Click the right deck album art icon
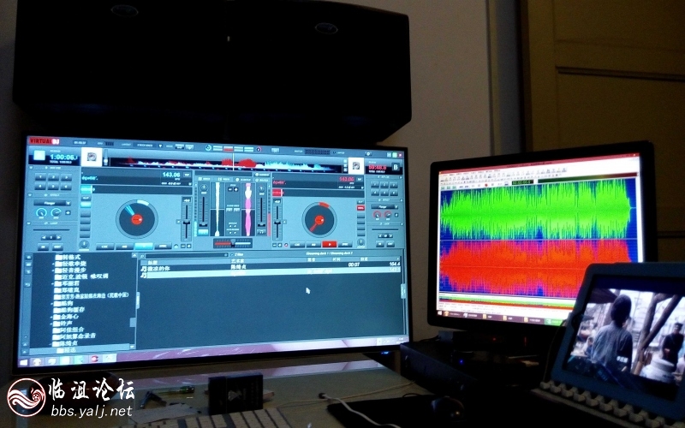Image resolution: width=685 pixels, height=428 pixels. pyautogui.click(x=354, y=164)
